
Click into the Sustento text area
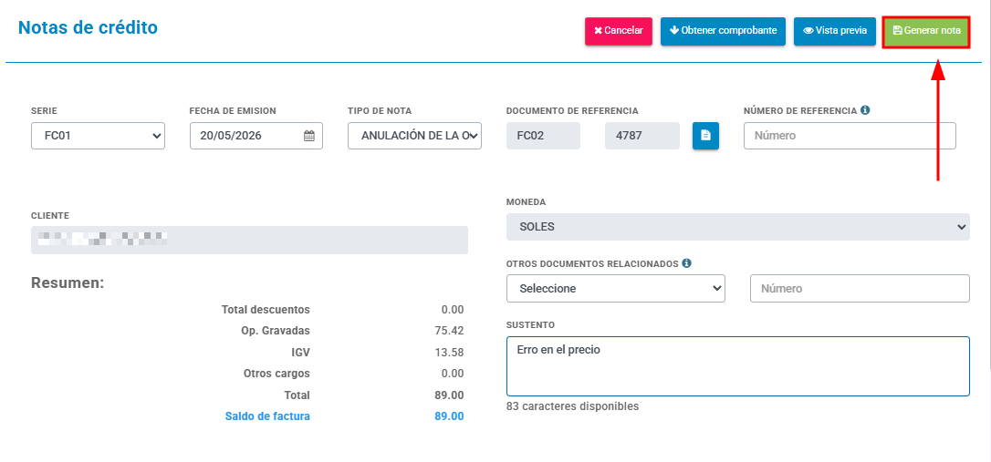(737, 366)
